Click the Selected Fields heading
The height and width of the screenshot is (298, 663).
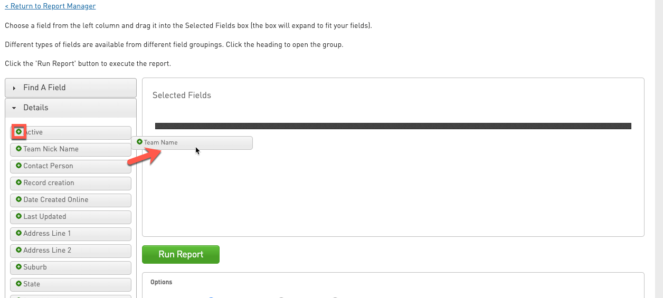point(182,95)
